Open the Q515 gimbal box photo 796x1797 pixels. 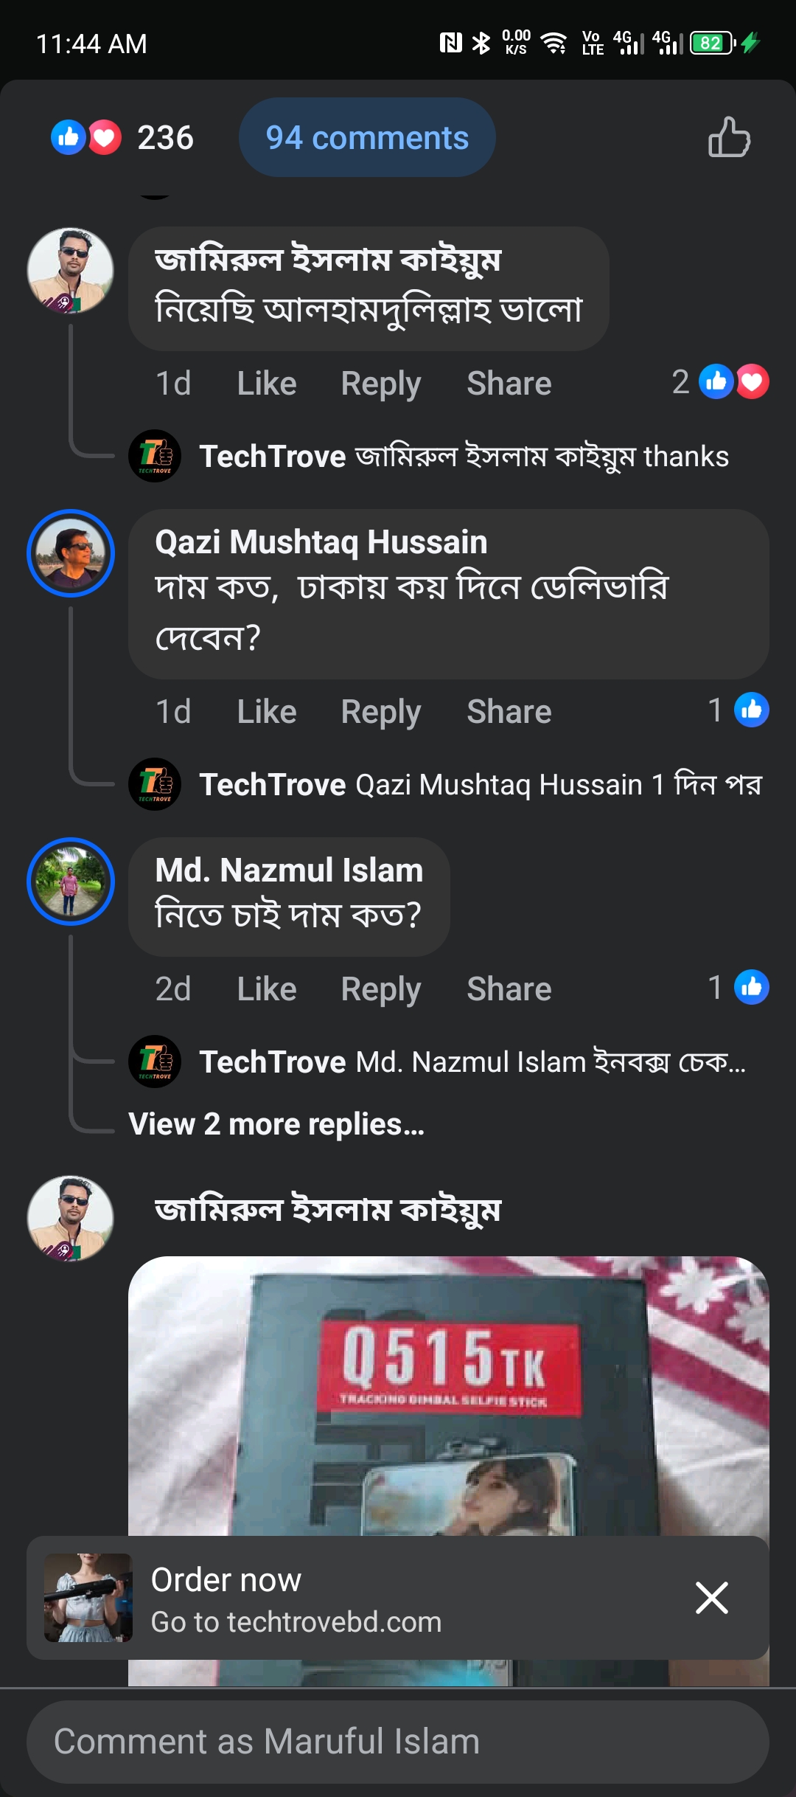(448, 1394)
